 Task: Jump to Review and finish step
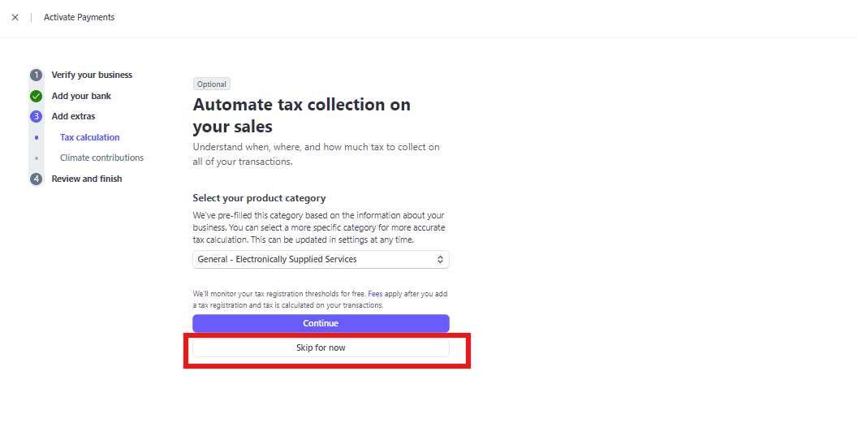coord(87,179)
